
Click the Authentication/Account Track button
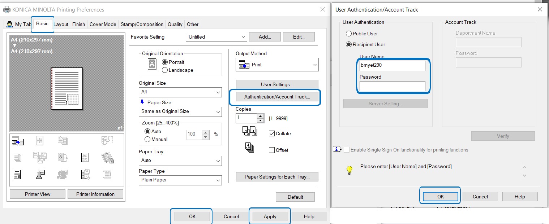pyautogui.click(x=277, y=97)
